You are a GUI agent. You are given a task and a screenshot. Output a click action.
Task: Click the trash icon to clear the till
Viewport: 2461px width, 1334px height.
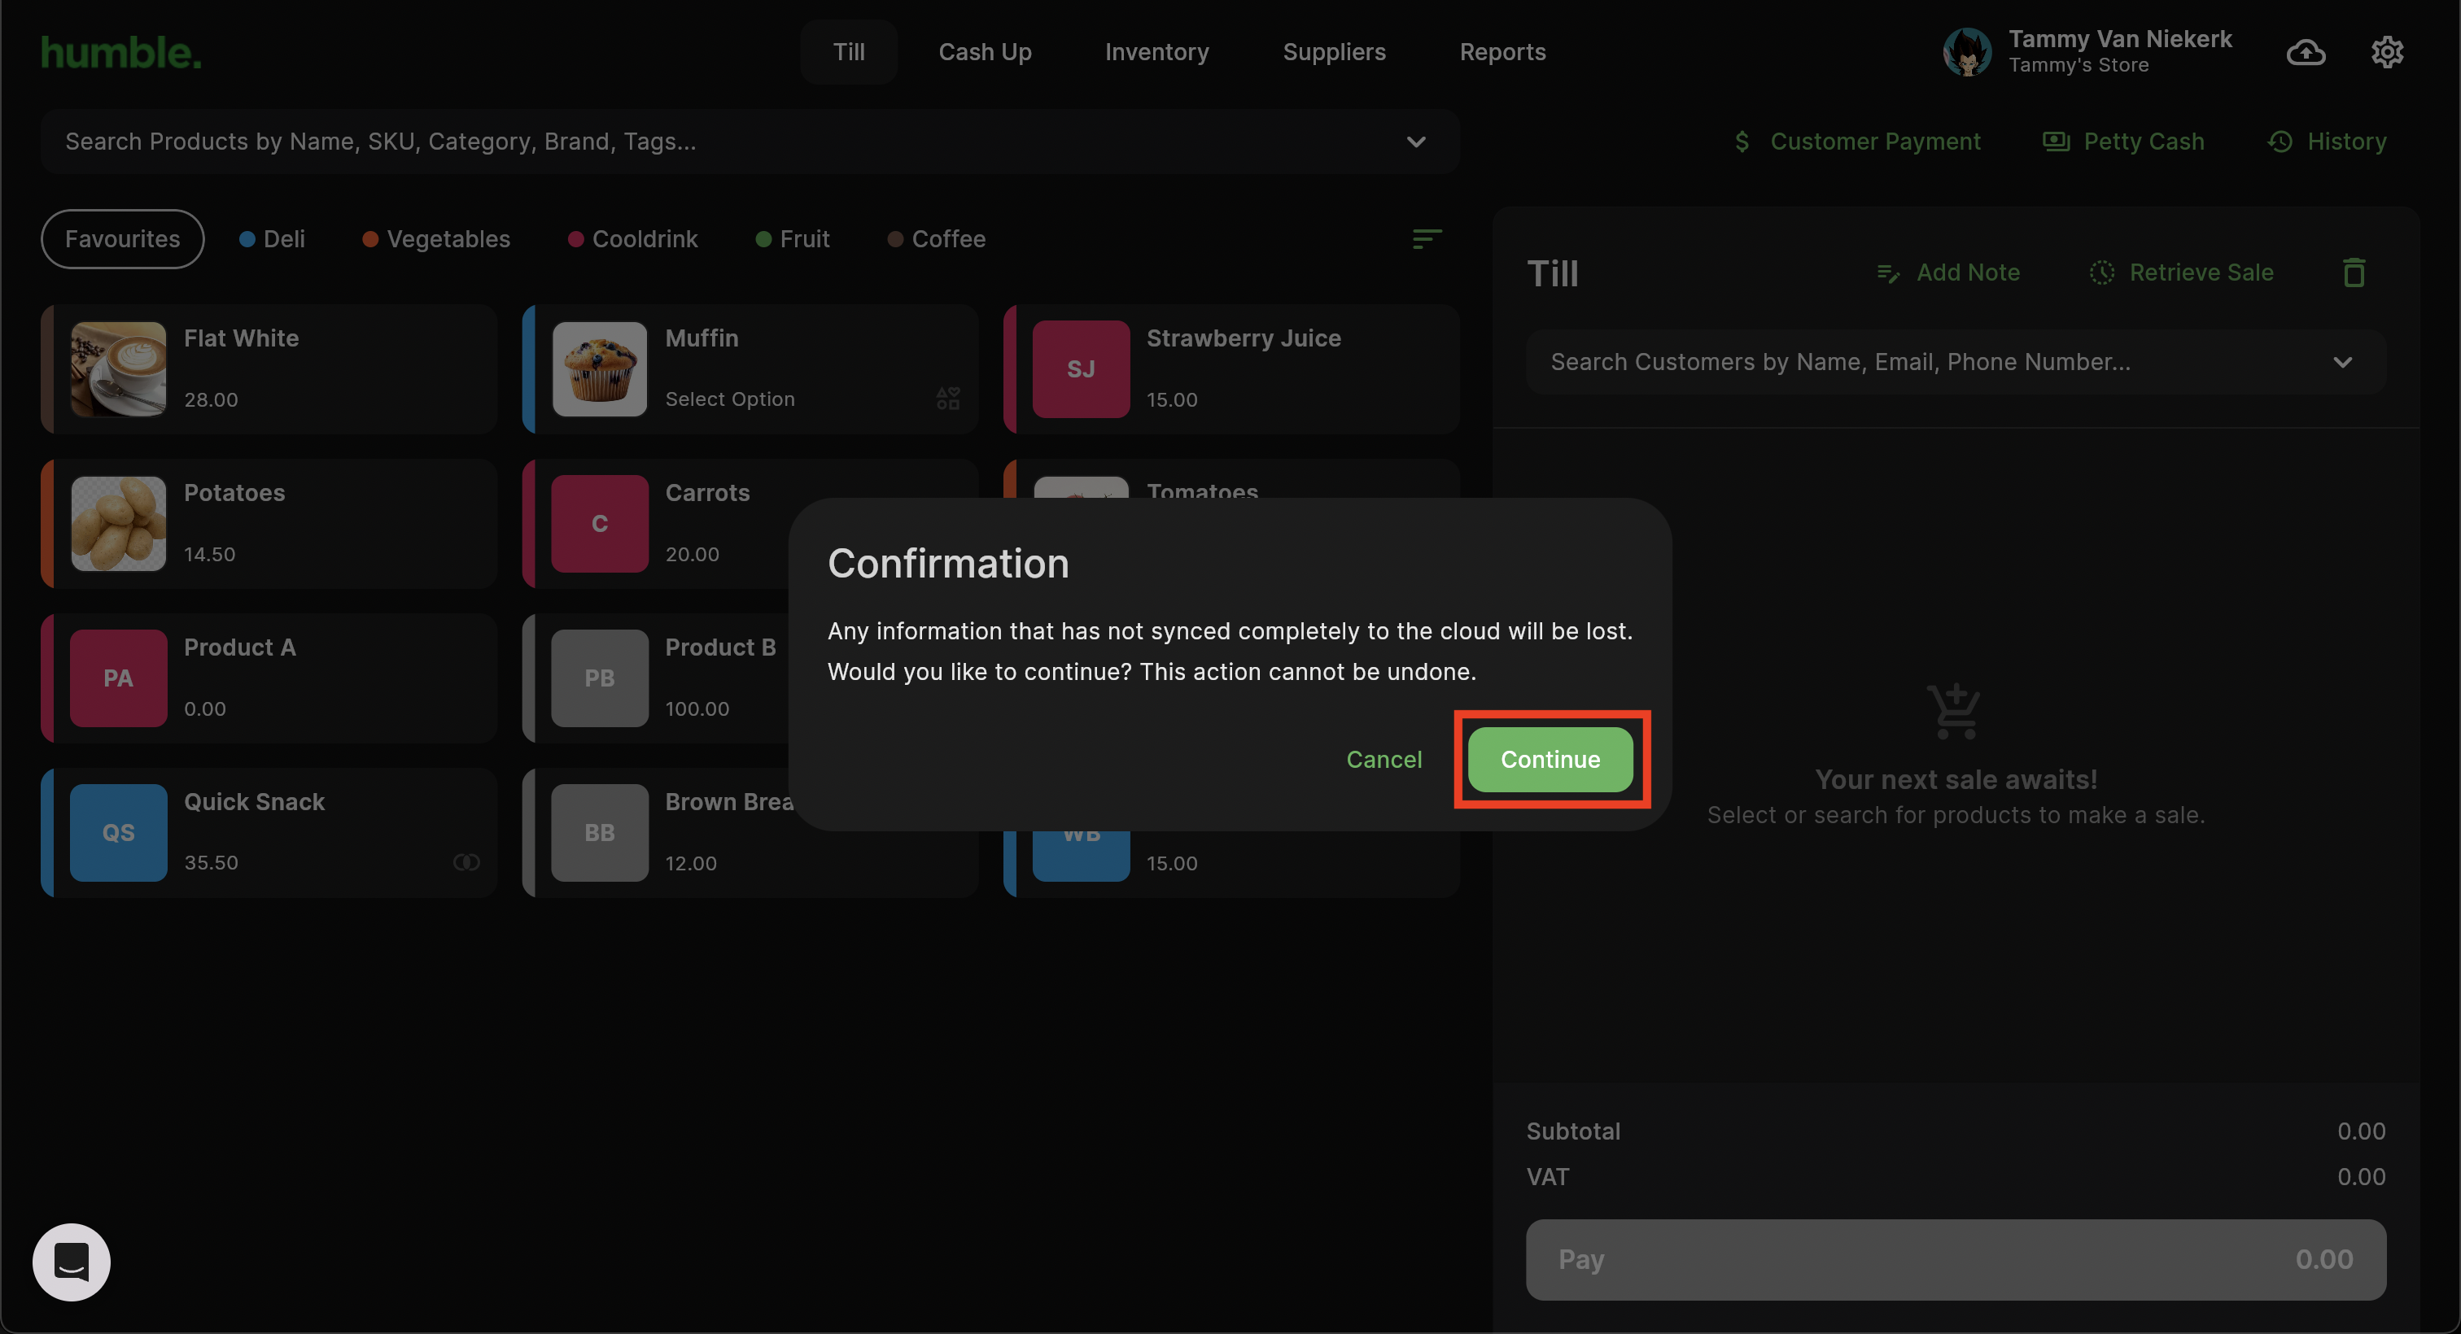coord(2353,273)
